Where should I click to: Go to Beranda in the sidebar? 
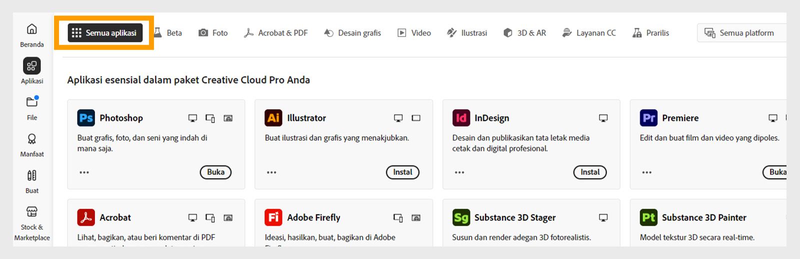(32, 35)
